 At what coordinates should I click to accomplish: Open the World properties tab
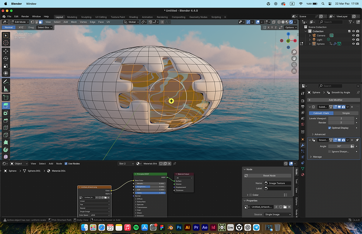point(303,124)
